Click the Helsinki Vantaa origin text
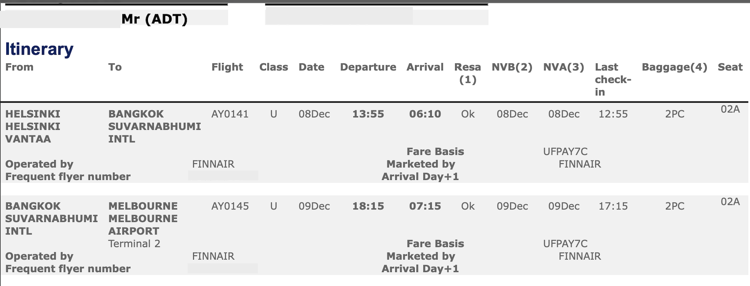750x286 pixels. pyautogui.click(x=33, y=126)
